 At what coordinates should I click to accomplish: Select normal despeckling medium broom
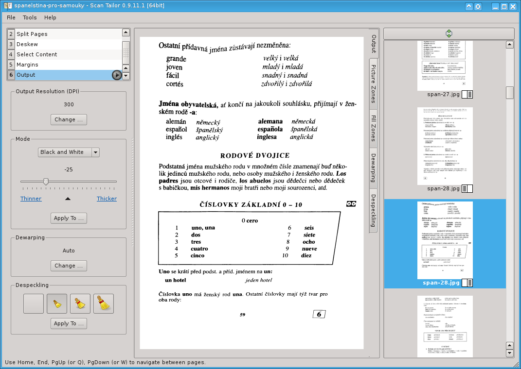click(80, 303)
